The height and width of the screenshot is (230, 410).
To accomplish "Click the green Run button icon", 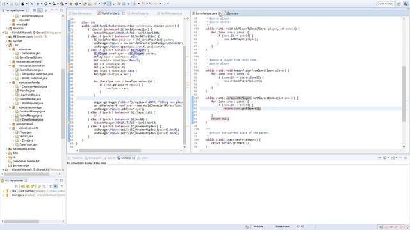I will [x=46, y=4].
